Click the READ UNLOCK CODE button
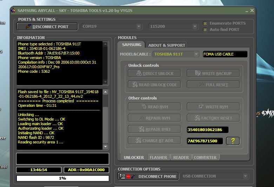The height and width of the screenshot is (187, 274). point(154,85)
